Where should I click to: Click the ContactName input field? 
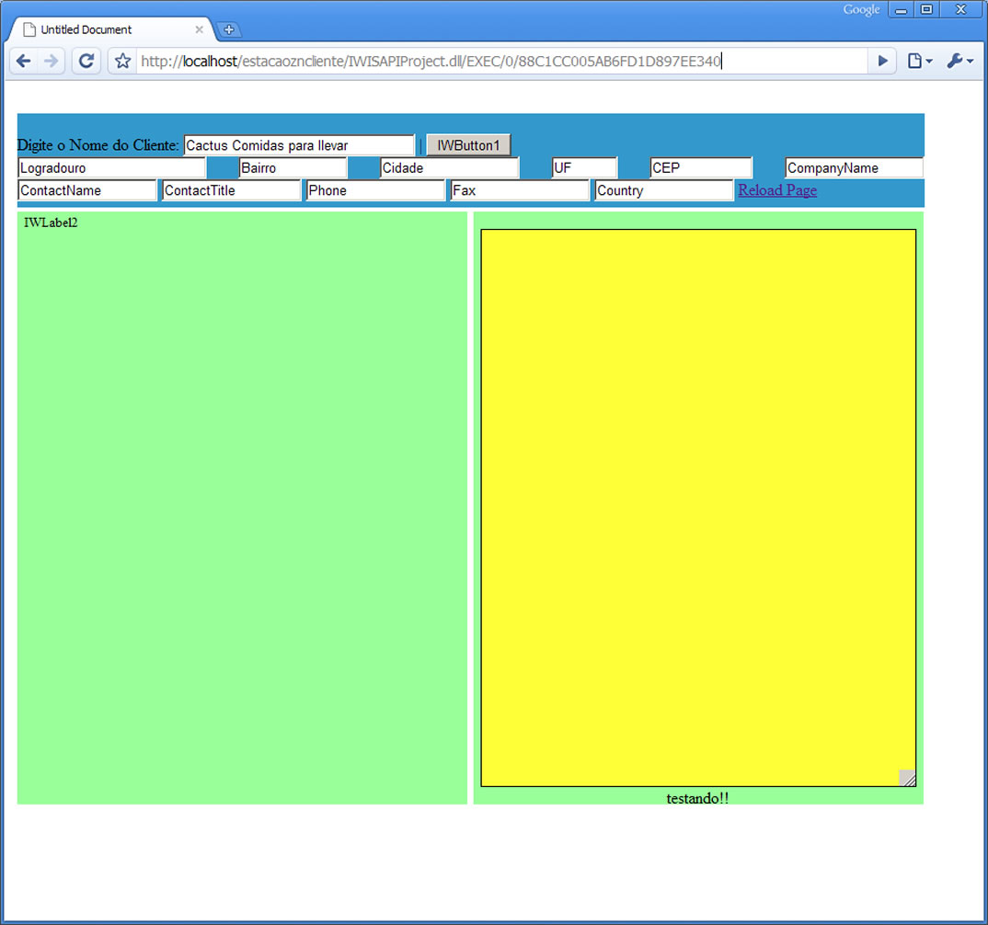(87, 191)
